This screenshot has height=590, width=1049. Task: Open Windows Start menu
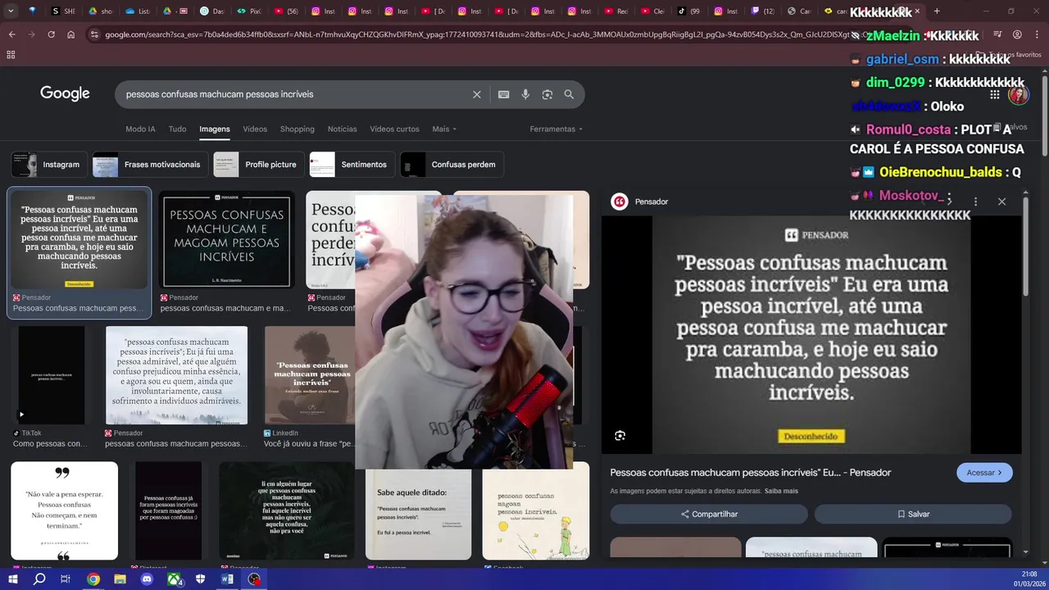click(x=12, y=579)
